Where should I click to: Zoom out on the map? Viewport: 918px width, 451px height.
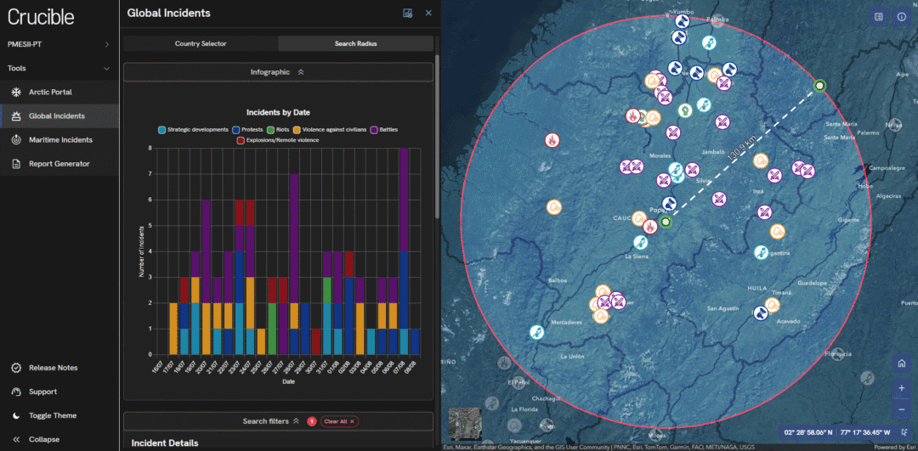(x=901, y=409)
